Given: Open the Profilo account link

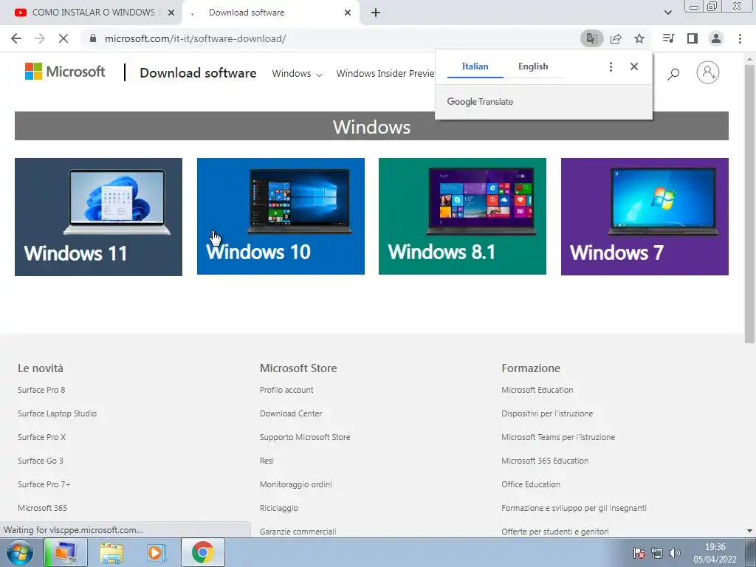Looking at the screenshot, I should pos(286,390).
